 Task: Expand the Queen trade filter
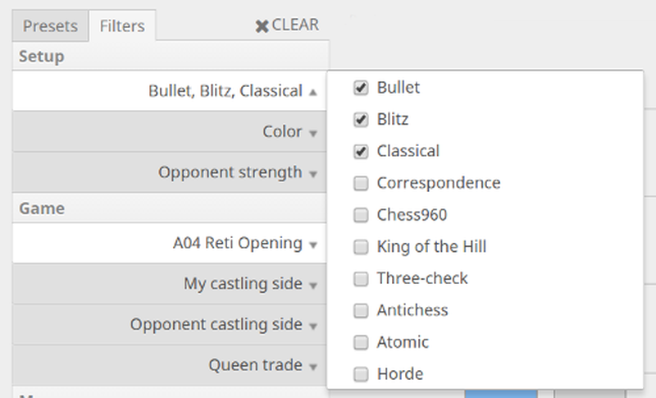point(262,366)
